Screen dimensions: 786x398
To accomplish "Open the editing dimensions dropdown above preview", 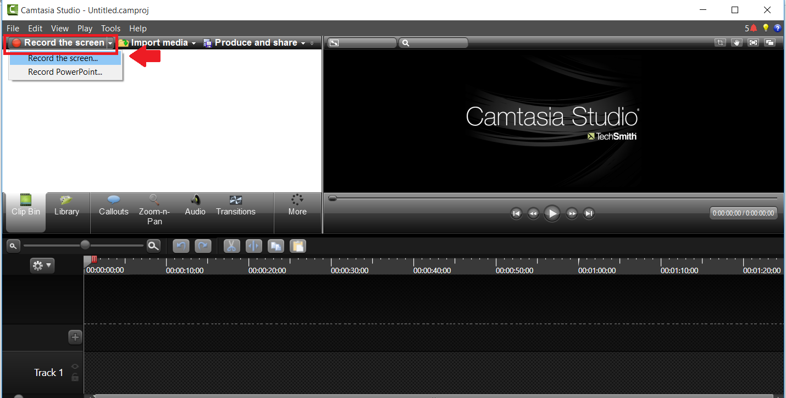I will (361, 42).
